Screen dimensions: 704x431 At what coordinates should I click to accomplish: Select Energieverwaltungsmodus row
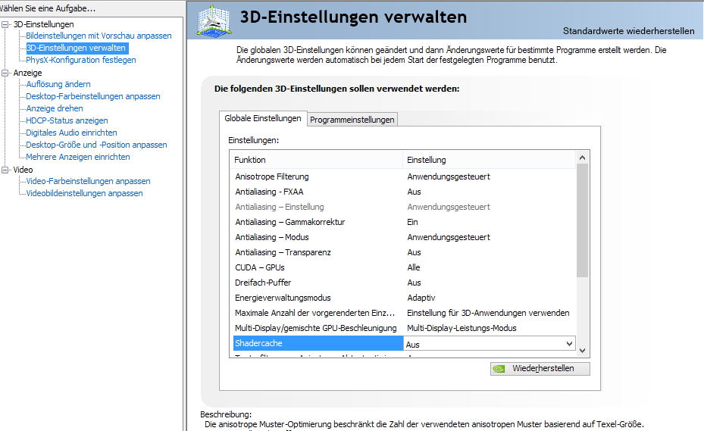(404, 298)
